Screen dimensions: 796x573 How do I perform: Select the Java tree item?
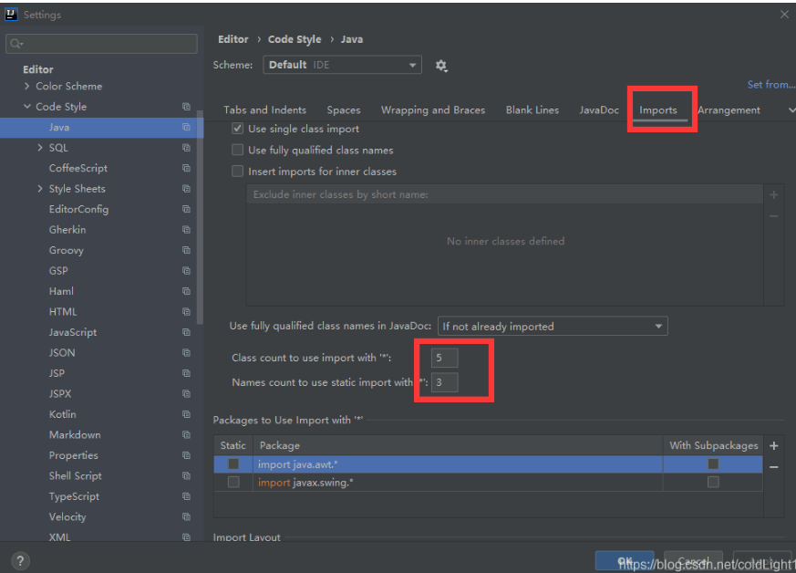click(x=101, y=128)
